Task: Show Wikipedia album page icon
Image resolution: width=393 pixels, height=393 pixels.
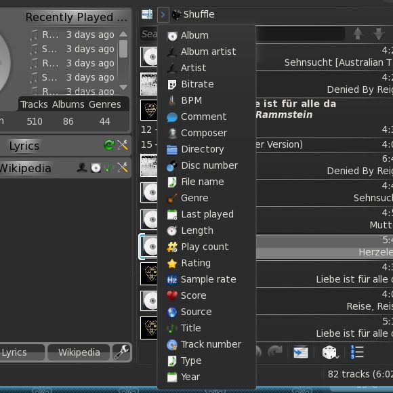Action: click(96, 167)
